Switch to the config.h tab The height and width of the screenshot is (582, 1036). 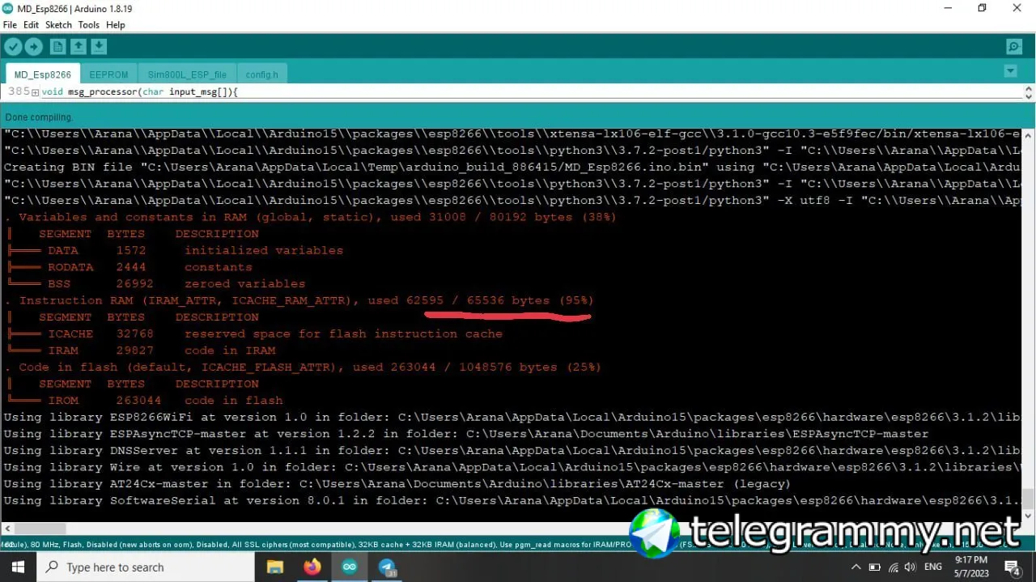(261, 74)
